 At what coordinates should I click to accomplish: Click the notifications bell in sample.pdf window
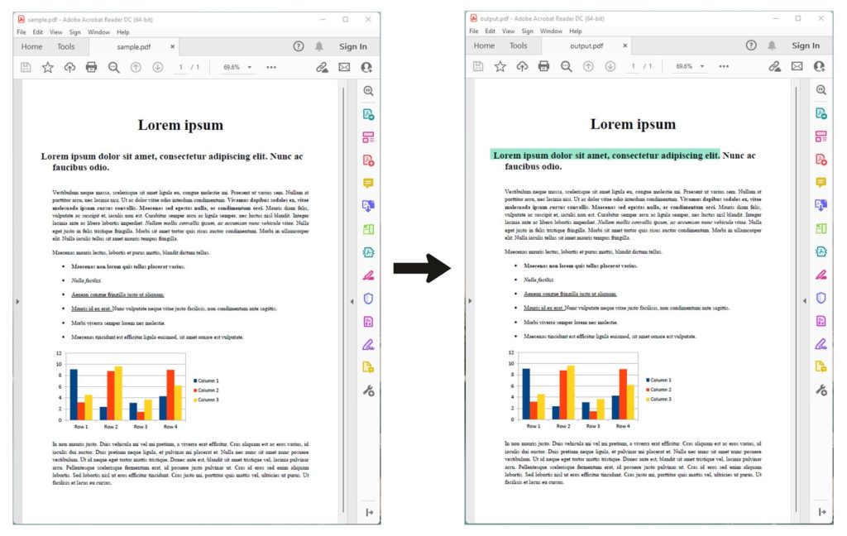(x=319, y=46)
